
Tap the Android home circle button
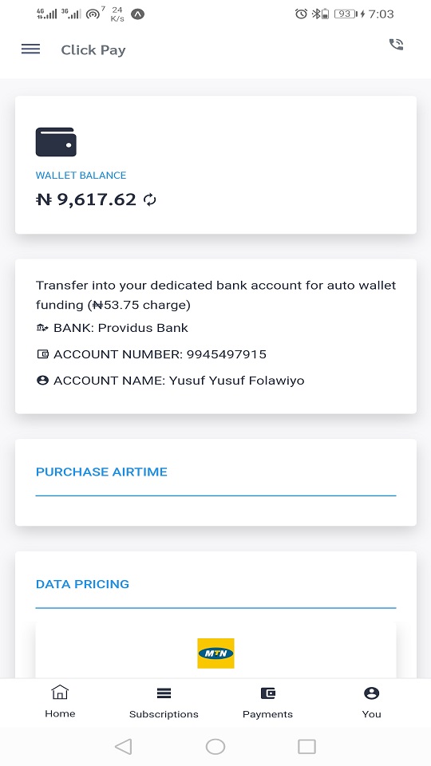pos(215,747)
